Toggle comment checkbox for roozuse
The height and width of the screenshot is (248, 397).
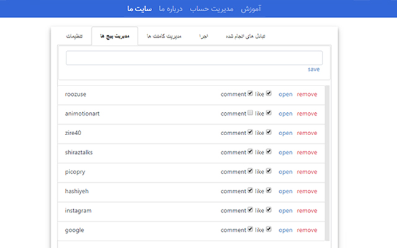click(x=250, y=94)
